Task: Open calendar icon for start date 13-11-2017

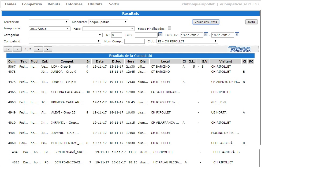Action: coord(206,34)
